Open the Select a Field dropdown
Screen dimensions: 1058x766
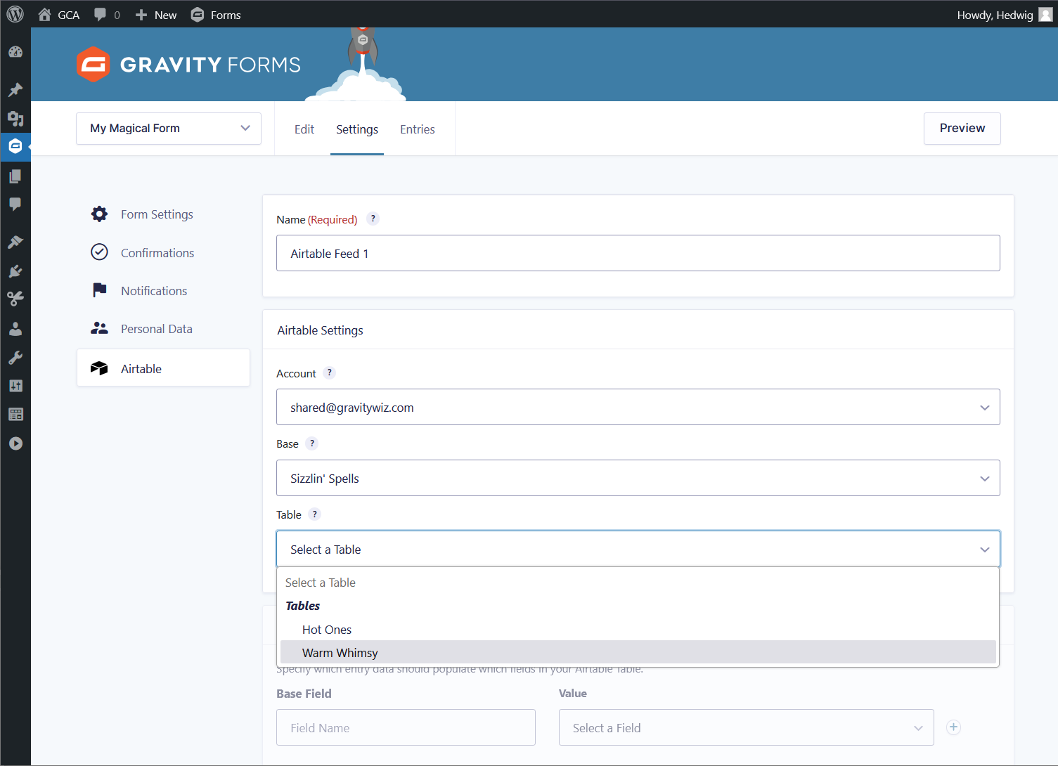click(747, 727)
